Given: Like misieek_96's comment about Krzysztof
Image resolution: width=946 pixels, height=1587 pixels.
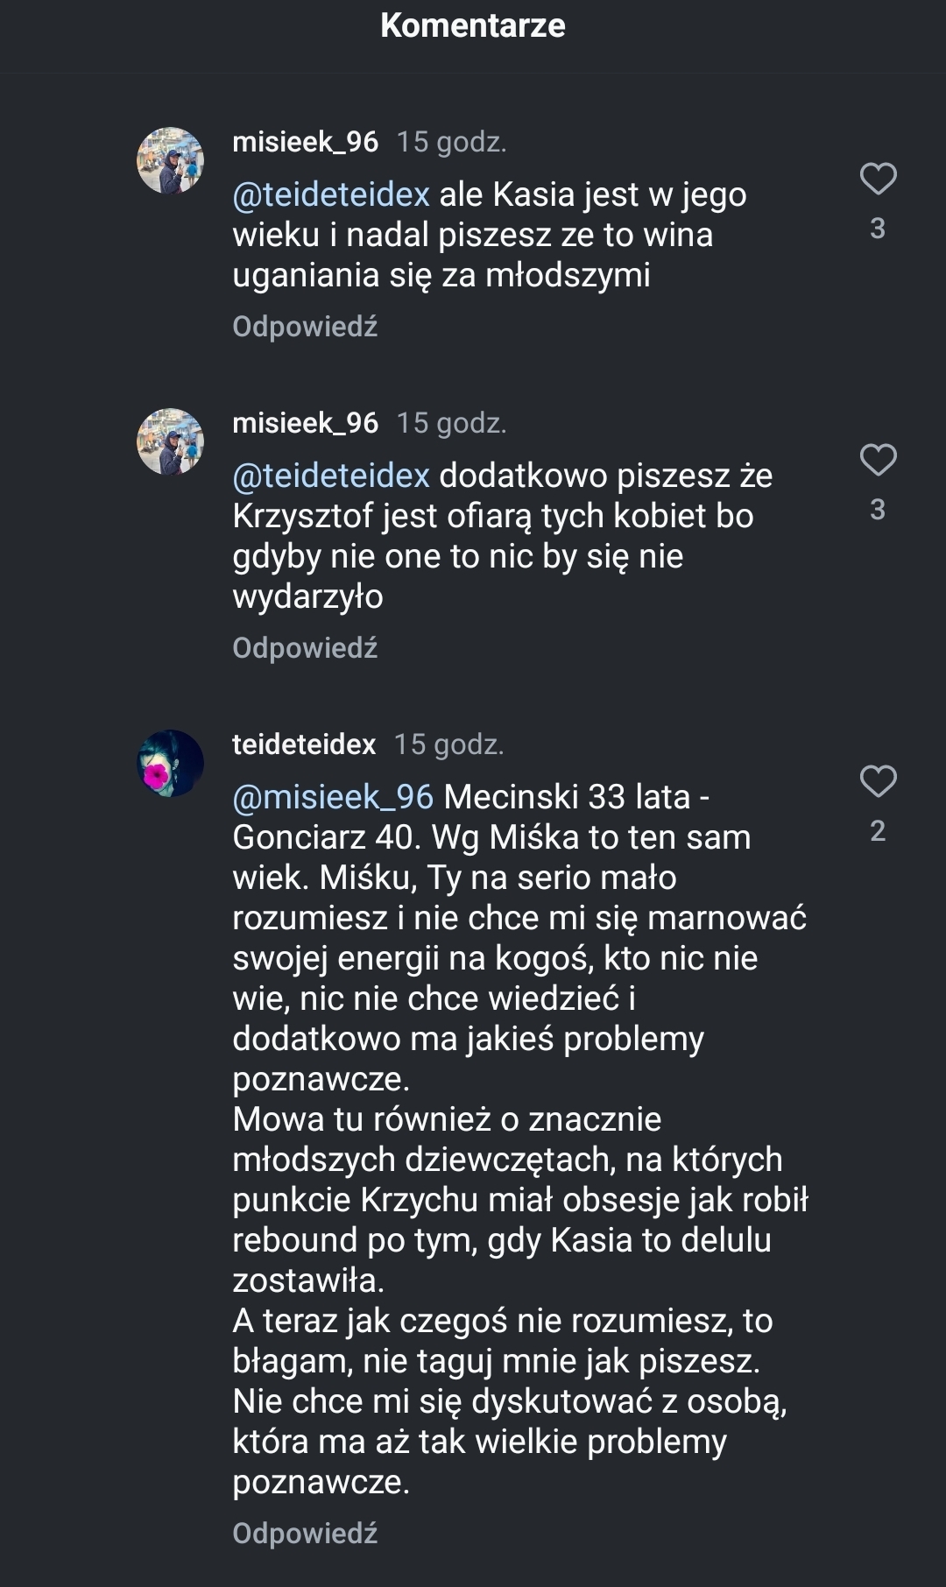Looking at the screenshot, I should point(878,460).
